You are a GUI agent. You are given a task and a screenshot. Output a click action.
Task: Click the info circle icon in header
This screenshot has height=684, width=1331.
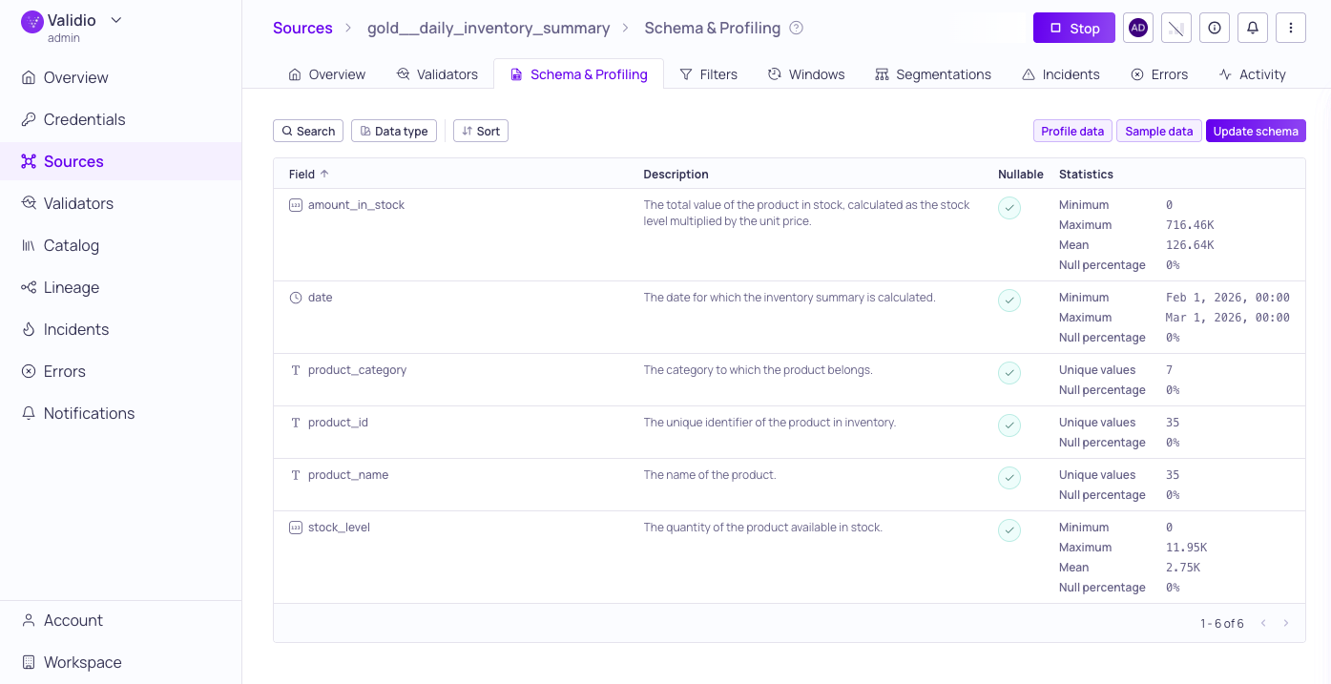click(1214, 29)
